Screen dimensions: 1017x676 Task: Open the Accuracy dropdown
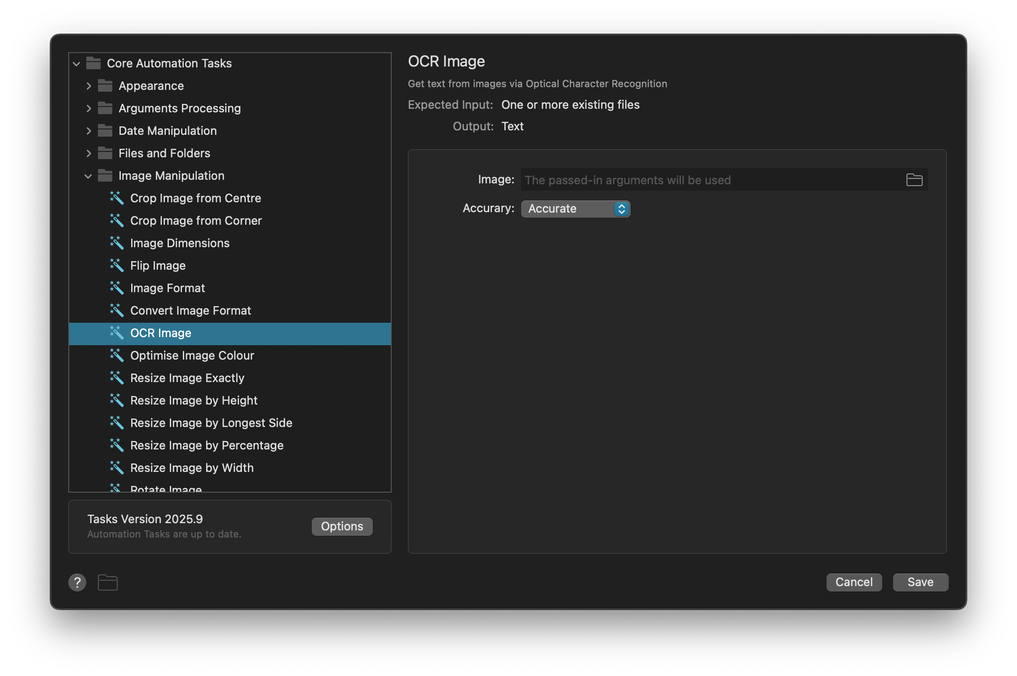pyautogui.click(x=576, y=209)
